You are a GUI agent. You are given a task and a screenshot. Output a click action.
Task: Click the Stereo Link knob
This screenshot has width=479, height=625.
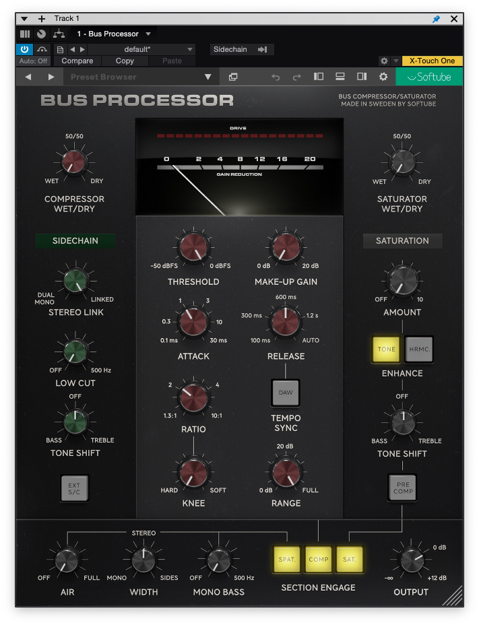(x=75, y=280)
